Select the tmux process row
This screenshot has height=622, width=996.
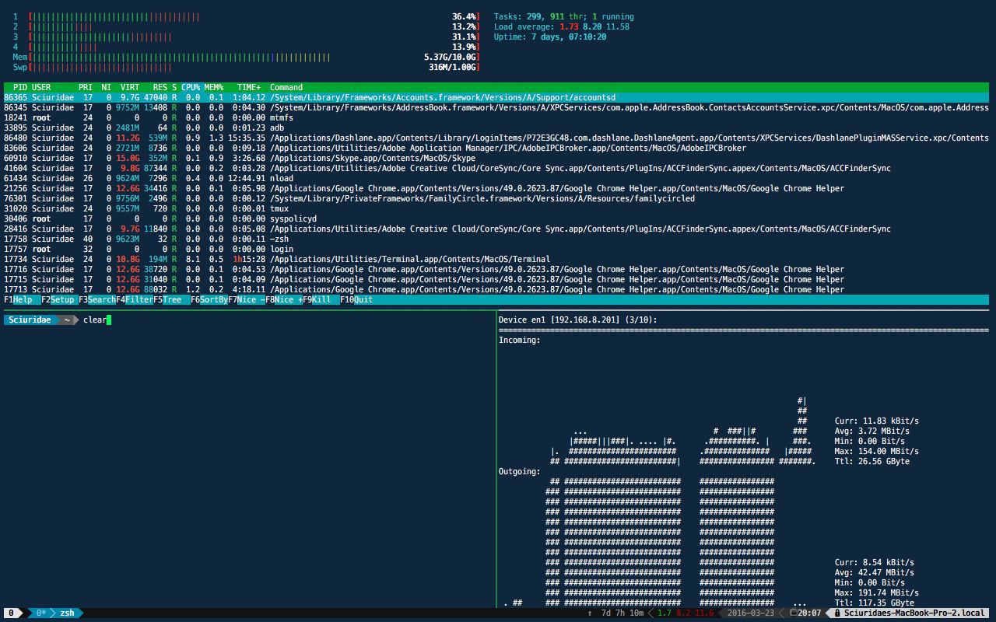click(496, 208)
